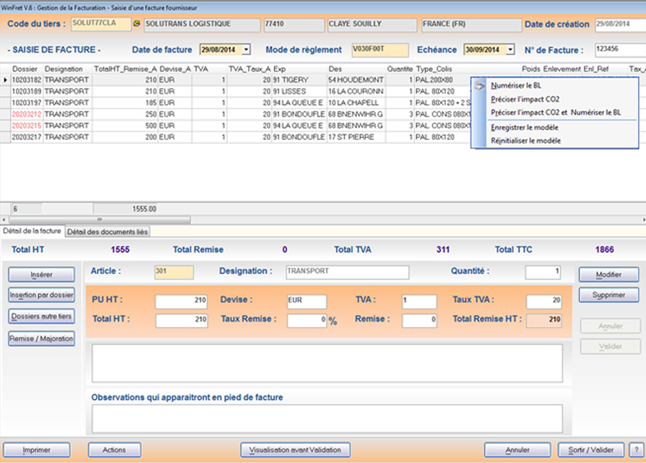This screenshot has width=646, height=463.
Task: Click the Article field 301
Action: [x=174, y=272]
